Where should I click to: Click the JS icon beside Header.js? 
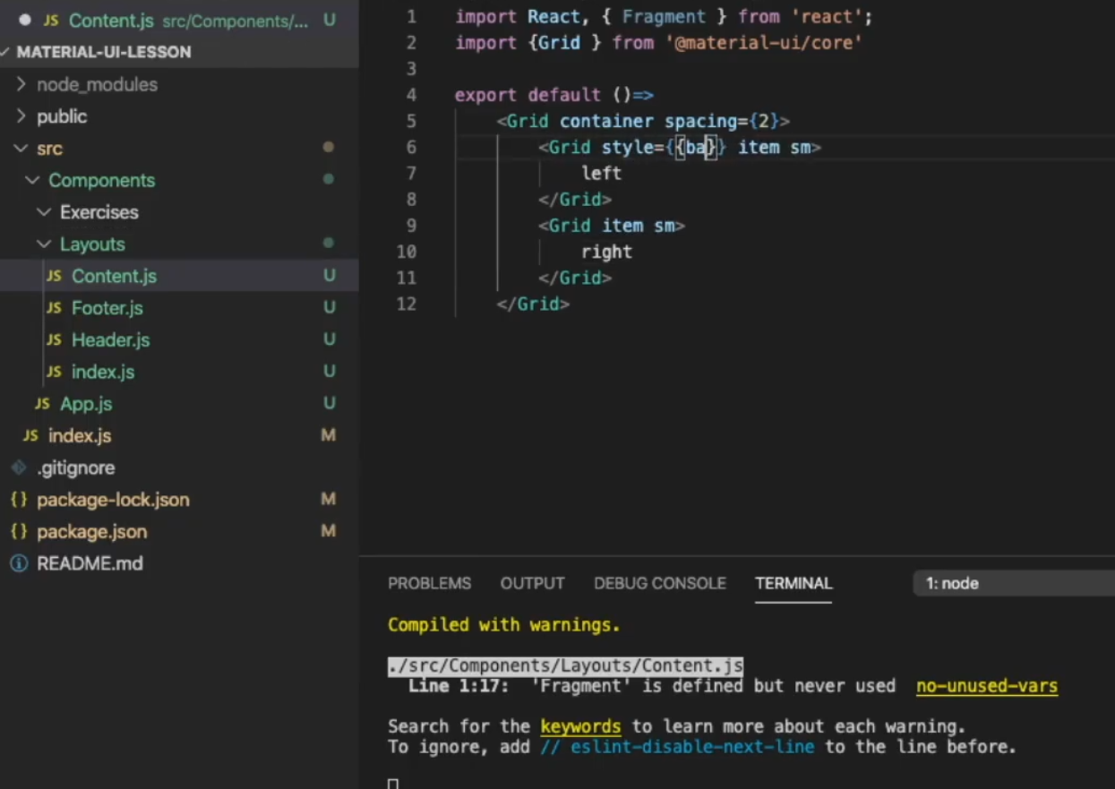(53, 340)
